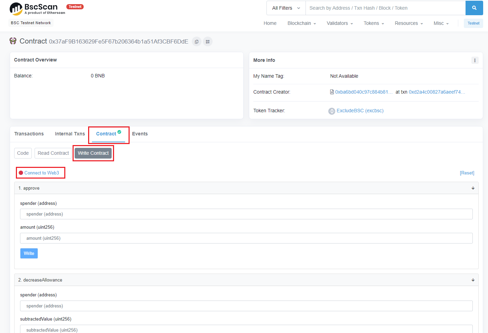Open the QR code icon next to contract address

click(x=207, y=41)
